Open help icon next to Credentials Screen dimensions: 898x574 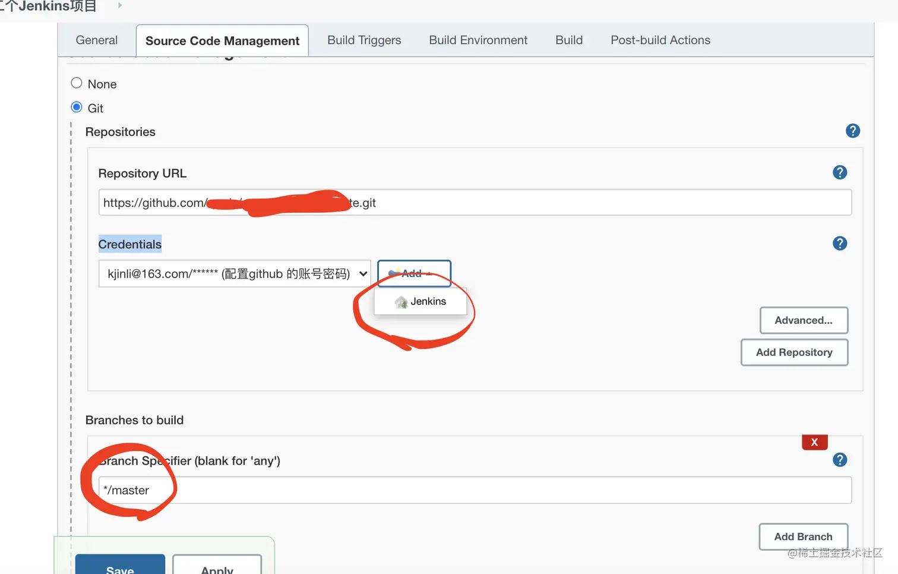tap(840, 243)
